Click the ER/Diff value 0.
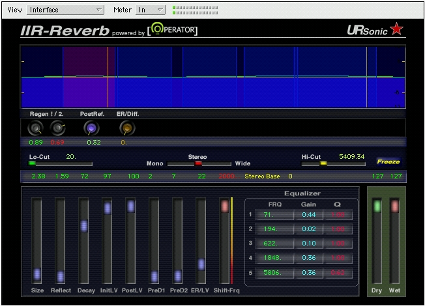The height and width of the screenshot is (306, 425). pyautogui.click(x=124, y=142)
